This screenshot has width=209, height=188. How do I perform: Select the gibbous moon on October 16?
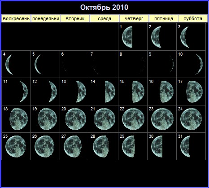tap(166, 92)
